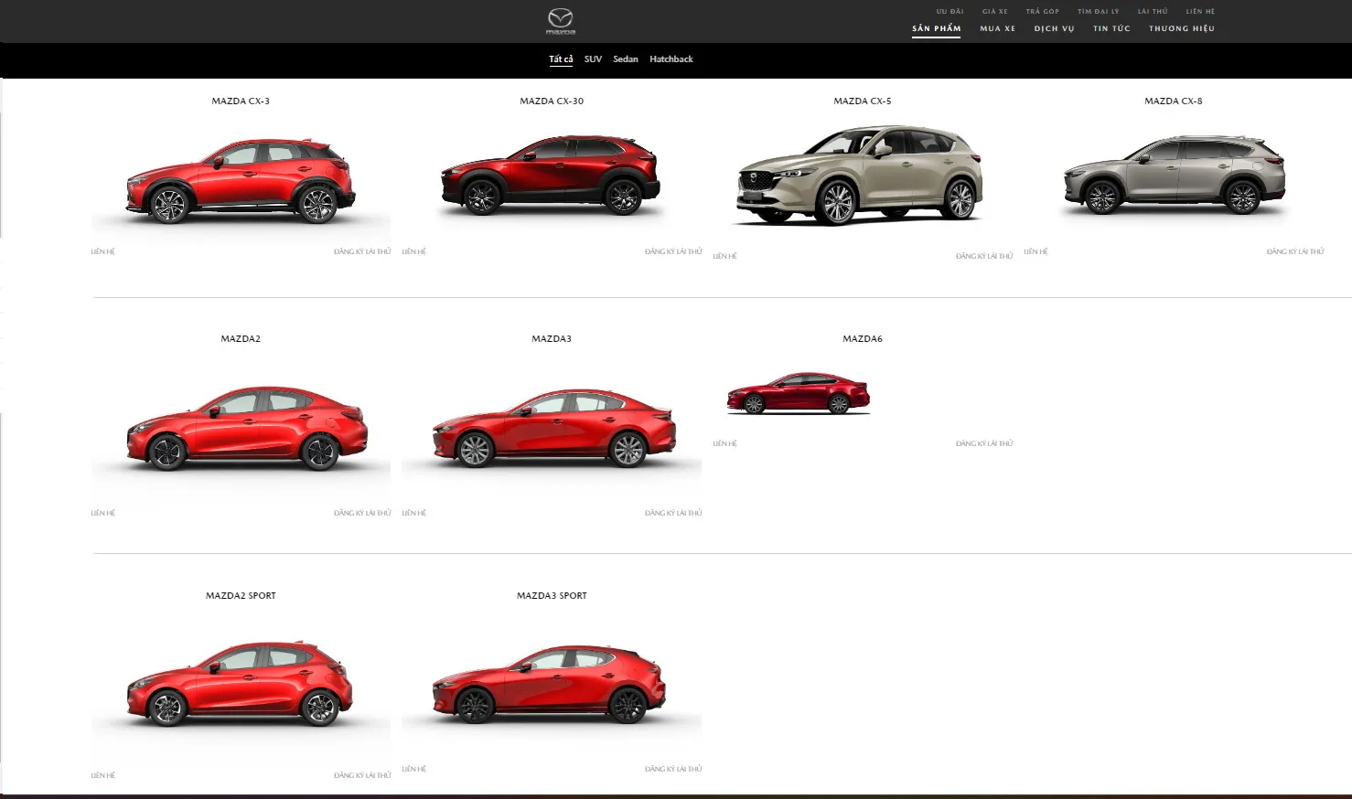This screenshot has height=799, width=1352.
Task: Click ĐĂNG KÝ LÁI THỬ under Mazda2 Sport
Action: pyautogui.click(x=362, y=775)
